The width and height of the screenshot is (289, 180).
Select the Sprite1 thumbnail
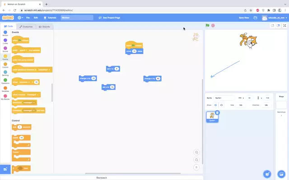pyautogui.click(x=212, y=117)
